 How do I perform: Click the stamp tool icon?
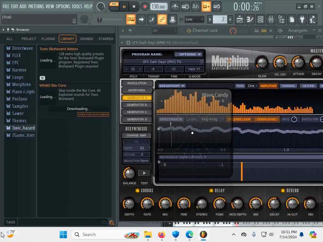[x=173, y=20]
